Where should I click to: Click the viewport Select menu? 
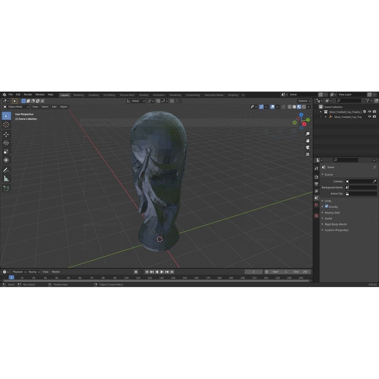(45, 107)
